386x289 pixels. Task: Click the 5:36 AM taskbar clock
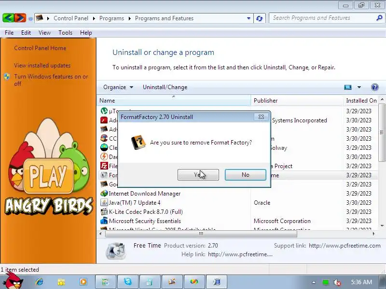(361, 282)
